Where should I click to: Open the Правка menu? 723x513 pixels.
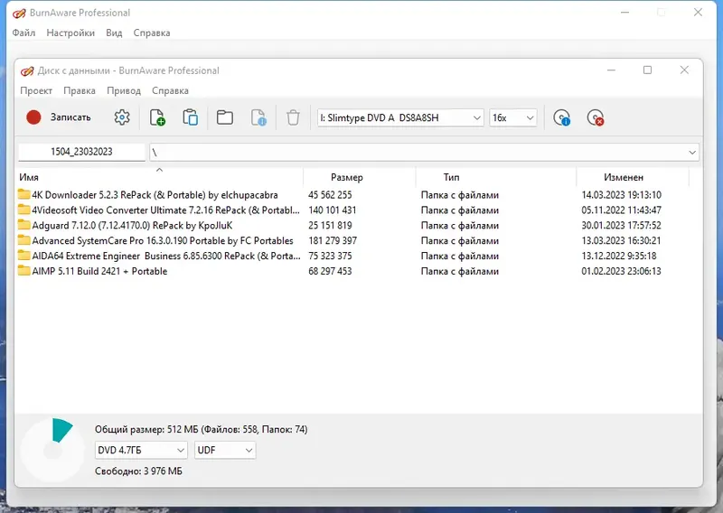pyautogui.click(x=80, y=90)
